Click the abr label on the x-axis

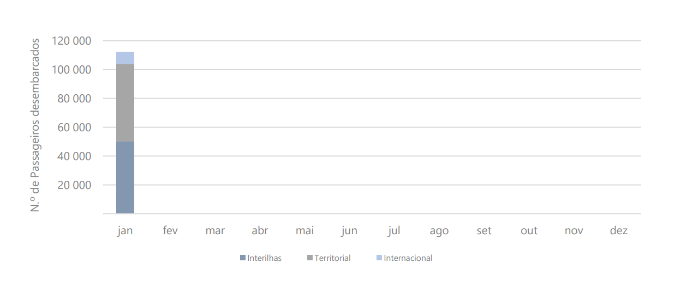pyautogui.click(x=260, y=231)
